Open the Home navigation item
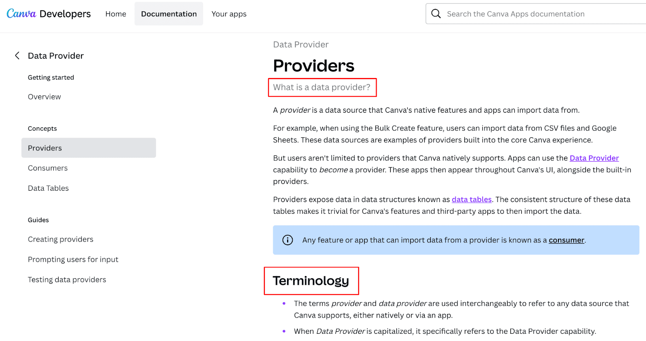This screenshot has width=646, height=341. (115, 13)
